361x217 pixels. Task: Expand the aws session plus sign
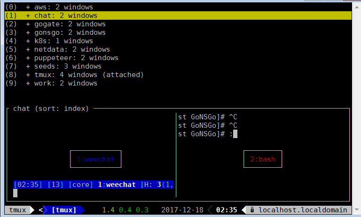28,7
